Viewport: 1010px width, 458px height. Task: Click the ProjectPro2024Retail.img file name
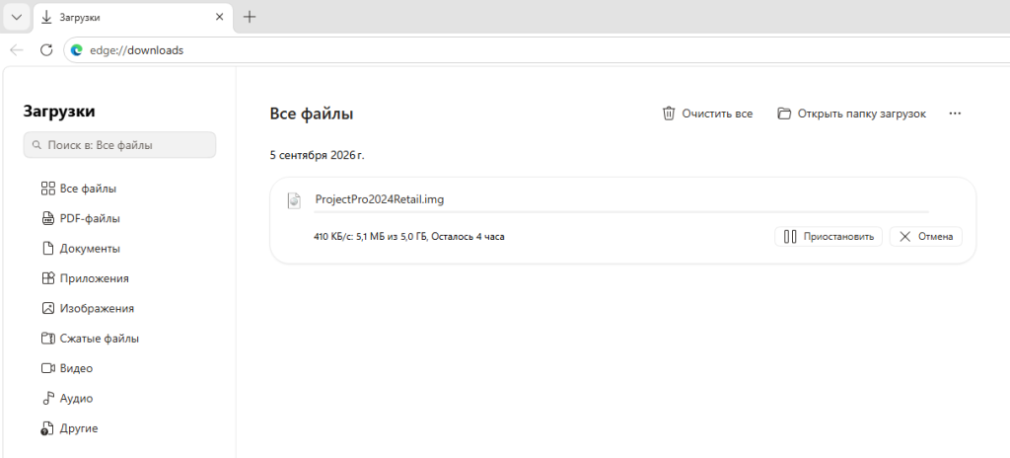coord(380,199)
